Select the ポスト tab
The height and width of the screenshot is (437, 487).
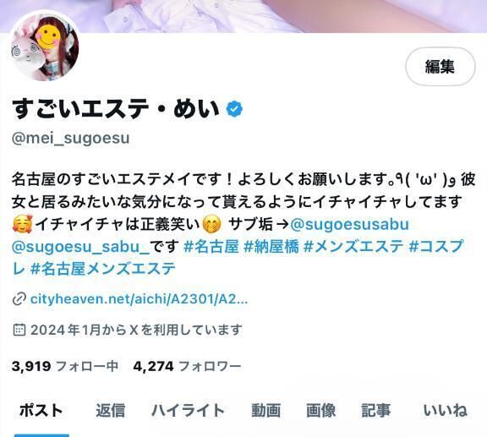tap(41, 411)
